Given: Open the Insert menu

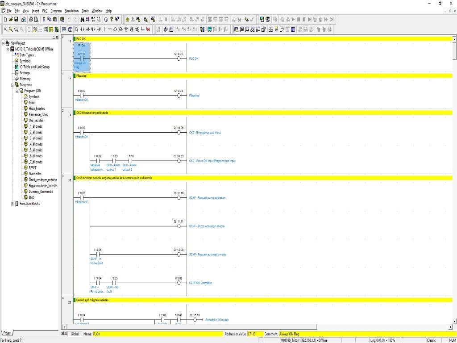Looking at the screenshot, I should (x=36, y=11).
